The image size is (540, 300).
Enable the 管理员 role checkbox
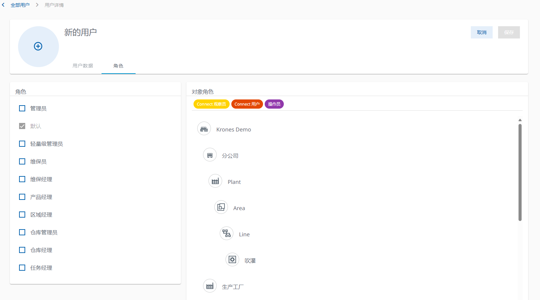click(22, 108)
